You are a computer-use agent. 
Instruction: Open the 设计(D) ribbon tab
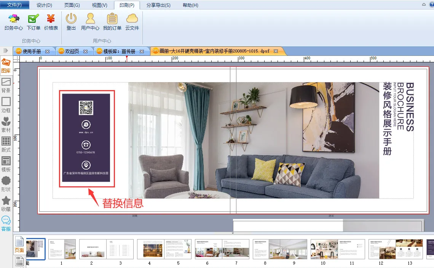point(44,5)
